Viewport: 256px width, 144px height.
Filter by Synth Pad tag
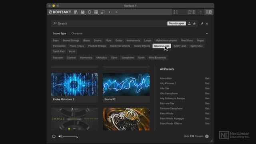click(x=59, y=52)
